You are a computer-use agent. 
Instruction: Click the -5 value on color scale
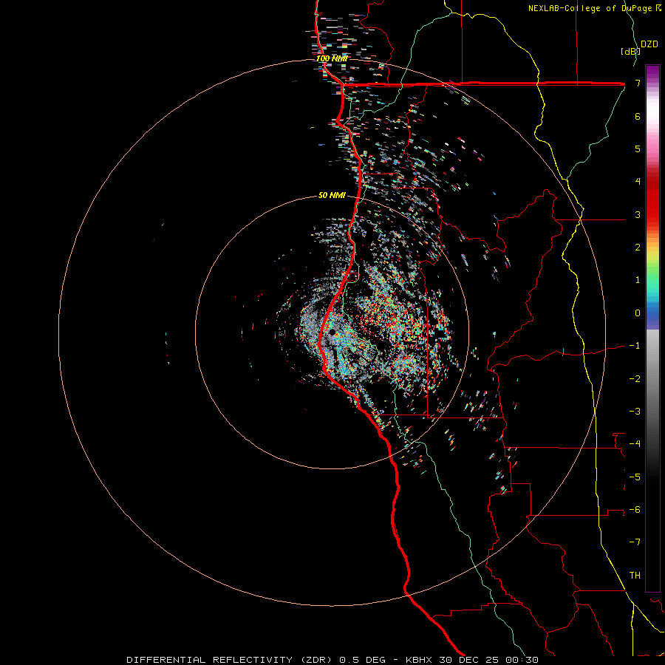[635, 477]
